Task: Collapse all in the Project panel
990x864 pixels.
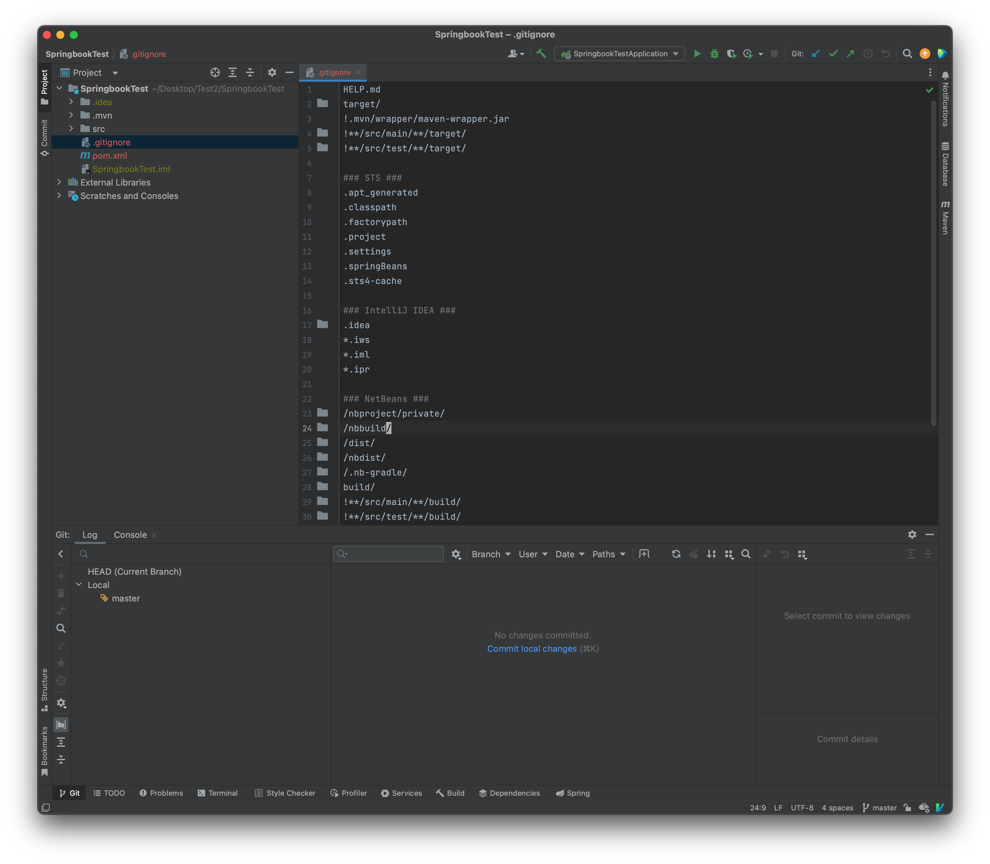Action: pos(250,72)
